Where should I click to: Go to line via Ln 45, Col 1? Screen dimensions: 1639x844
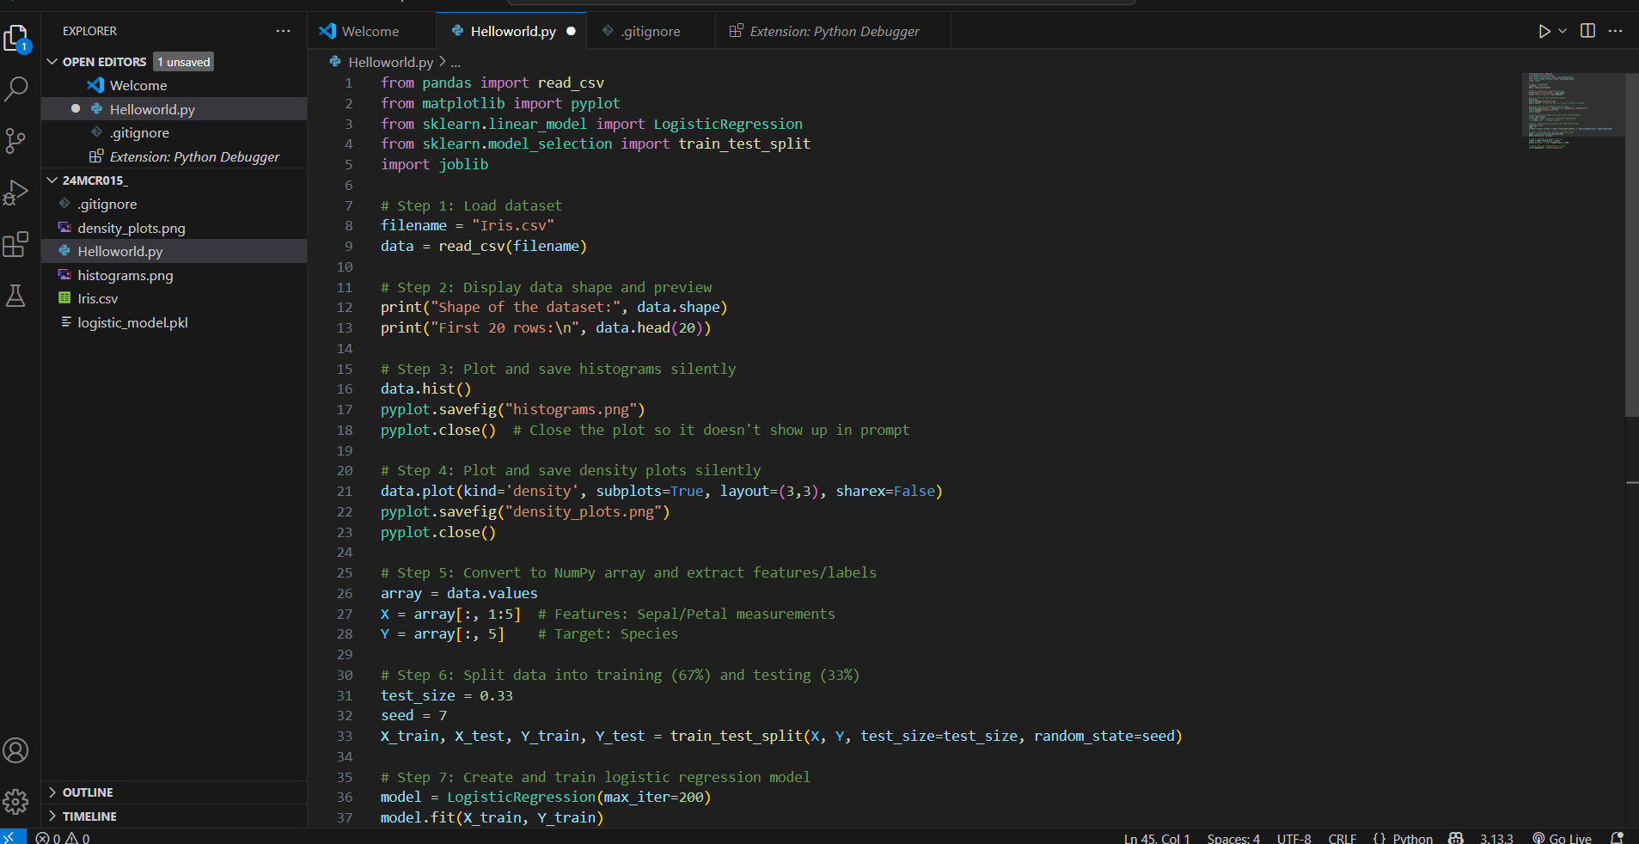click(x=1157, y=838)
